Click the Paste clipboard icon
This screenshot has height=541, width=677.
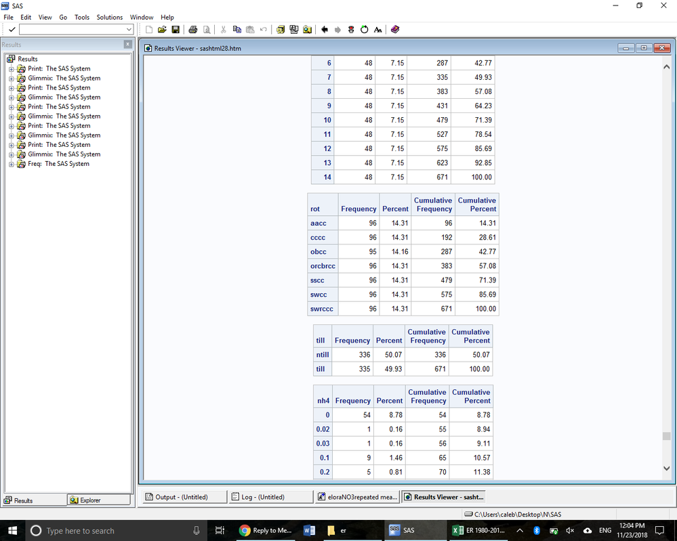(x=250, y=29)
